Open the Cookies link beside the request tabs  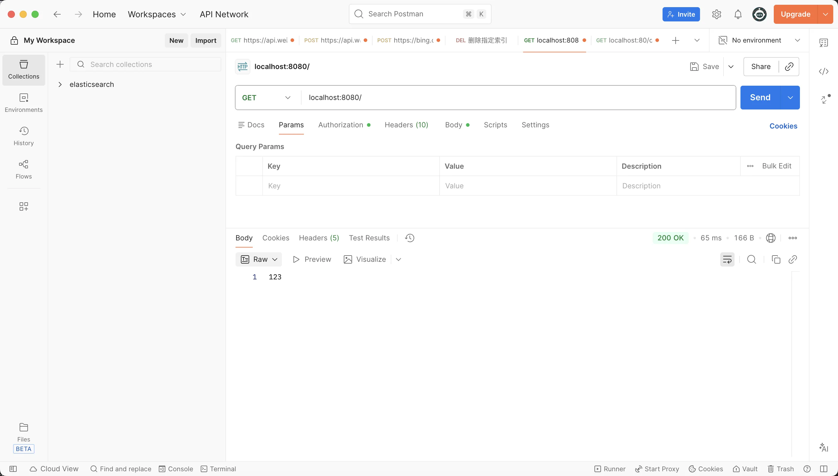783,126
